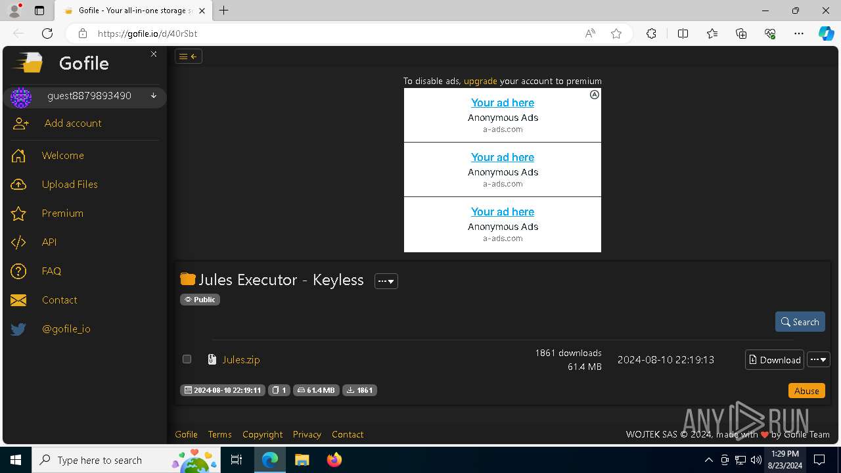Open the FAQ sidebar item
841x473 pixels.
click(51, 271)
